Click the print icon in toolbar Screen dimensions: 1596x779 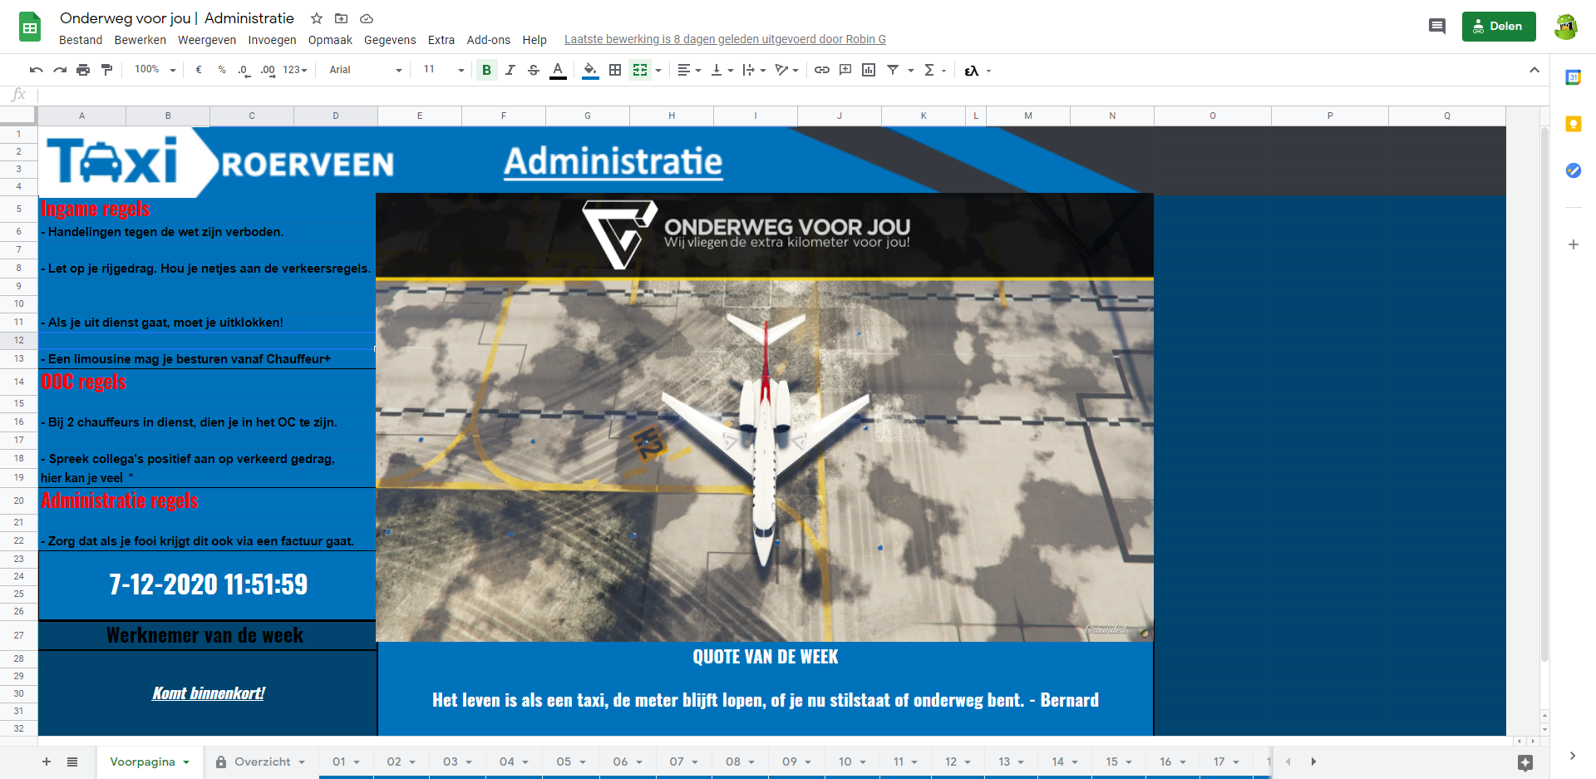[x=83, y=70]
